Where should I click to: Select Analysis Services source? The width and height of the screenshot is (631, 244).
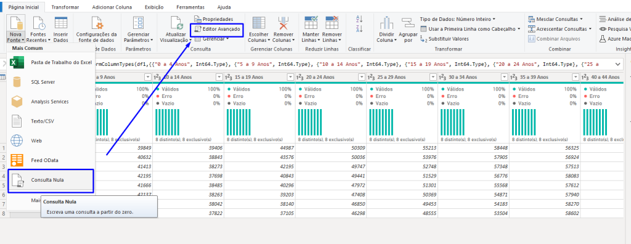click(51, 102)
